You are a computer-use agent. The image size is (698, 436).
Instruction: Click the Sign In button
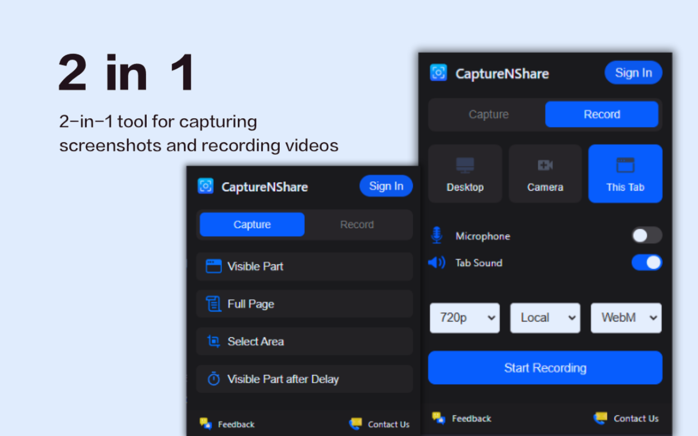[x=633, y=72]
